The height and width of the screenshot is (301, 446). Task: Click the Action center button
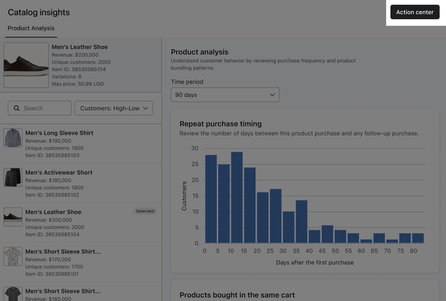coord(414,12)
